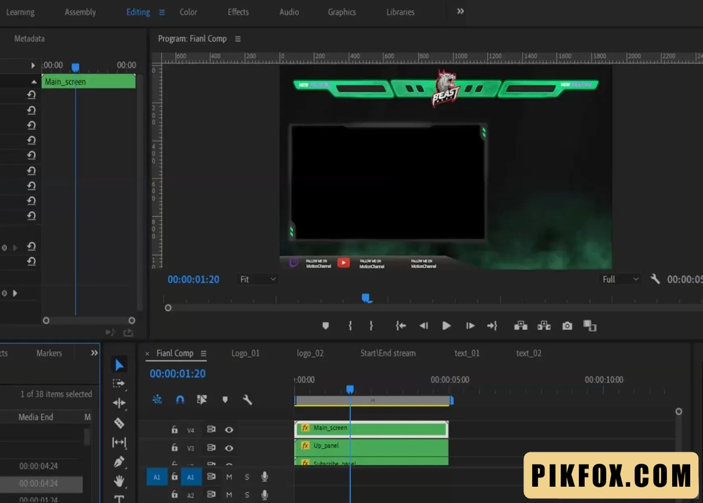
Task: Toggle V4 sync lock
Action: tap(211, 429)
